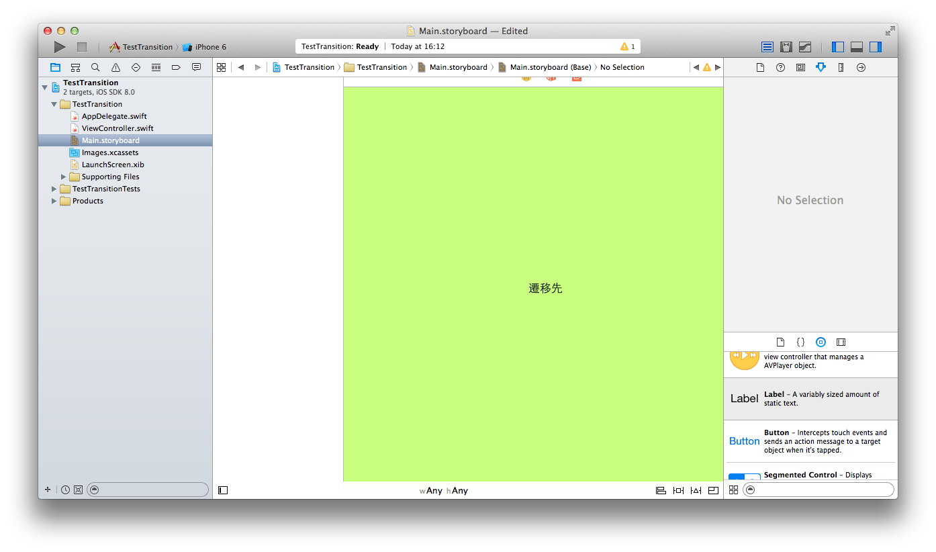
Task: Click the 遷移先 label on canvas
Action: tap(545, 288)
